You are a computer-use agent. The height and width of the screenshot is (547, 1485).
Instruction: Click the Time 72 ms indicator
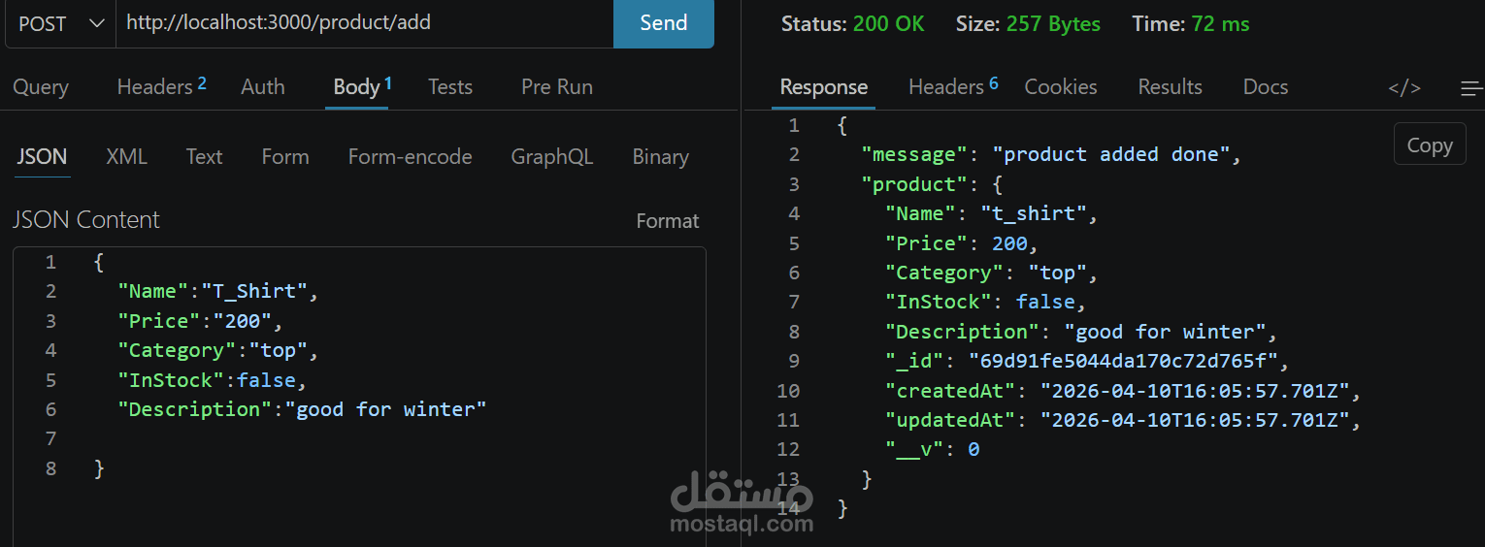pyautogui.click(x=1190, y=23)
